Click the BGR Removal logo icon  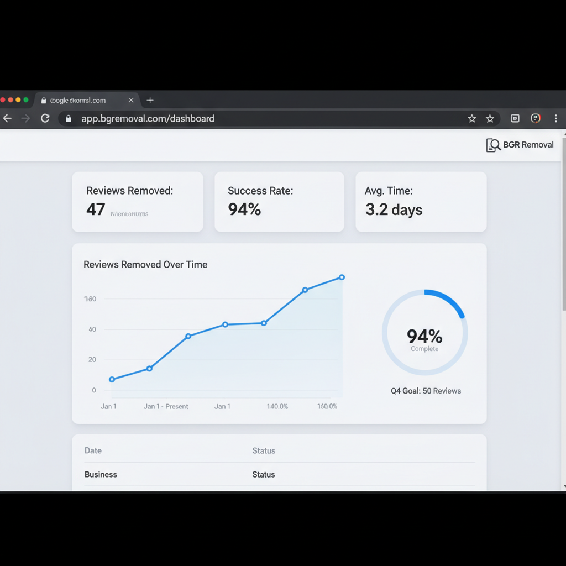coord(493,145)
